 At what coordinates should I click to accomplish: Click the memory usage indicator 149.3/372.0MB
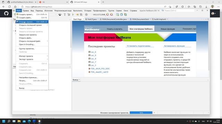coord(99,14)
